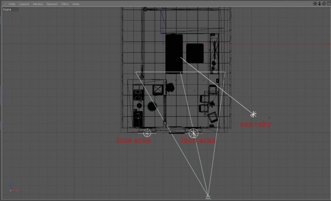Viewport: 331px width, 201px height.
Task: Open the Filtro menu
Action: tap(65, 4)
